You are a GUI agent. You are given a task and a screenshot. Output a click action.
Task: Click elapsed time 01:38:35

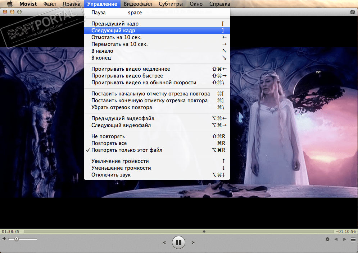point(10,231)
